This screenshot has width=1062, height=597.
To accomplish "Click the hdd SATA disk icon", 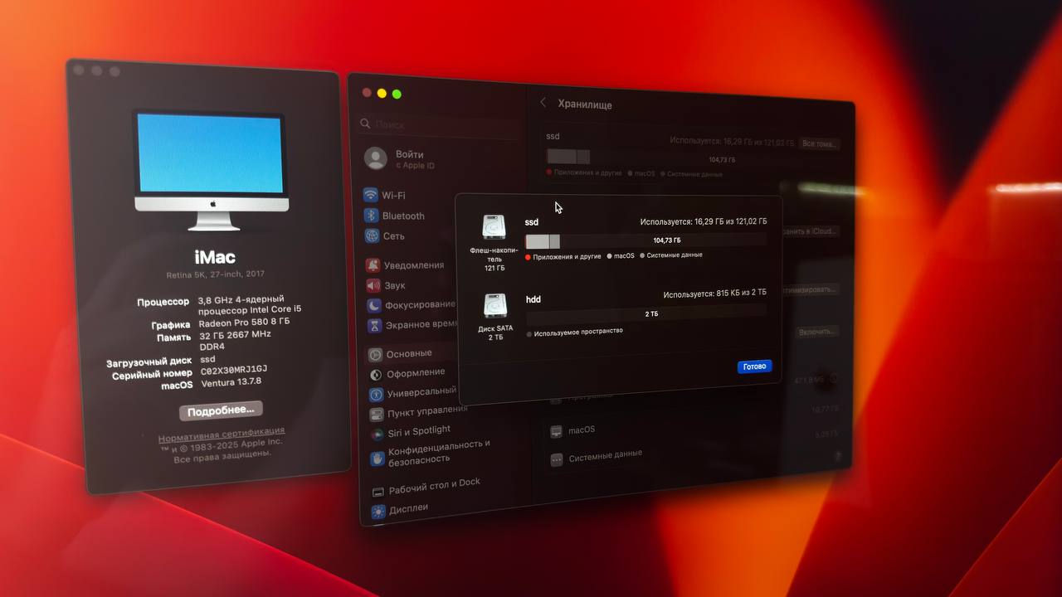I will [495, 305].
